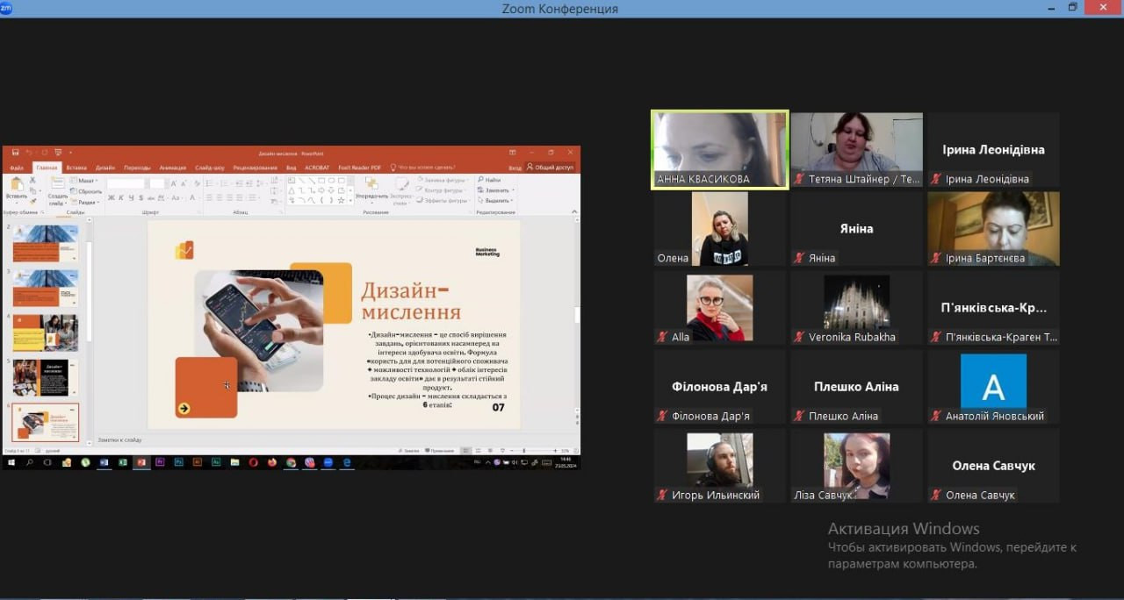Open the Макет layout dropdown

coord(83,181)
